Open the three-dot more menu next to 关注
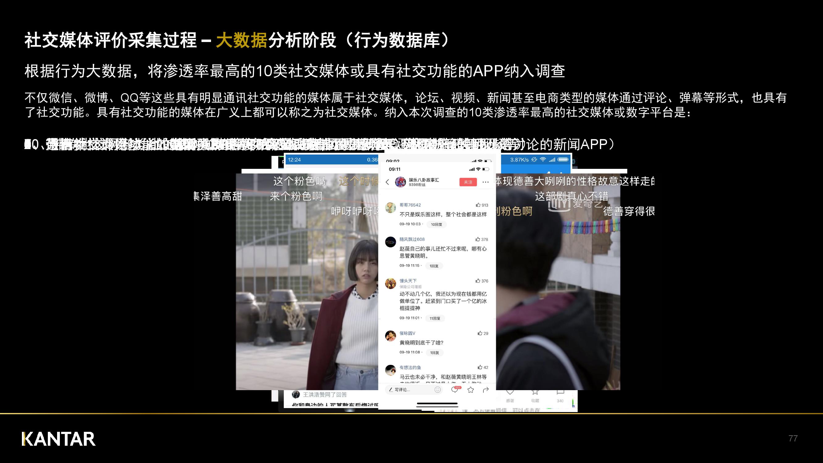This screenshot has width=823, height=463. tap(486, 182)
